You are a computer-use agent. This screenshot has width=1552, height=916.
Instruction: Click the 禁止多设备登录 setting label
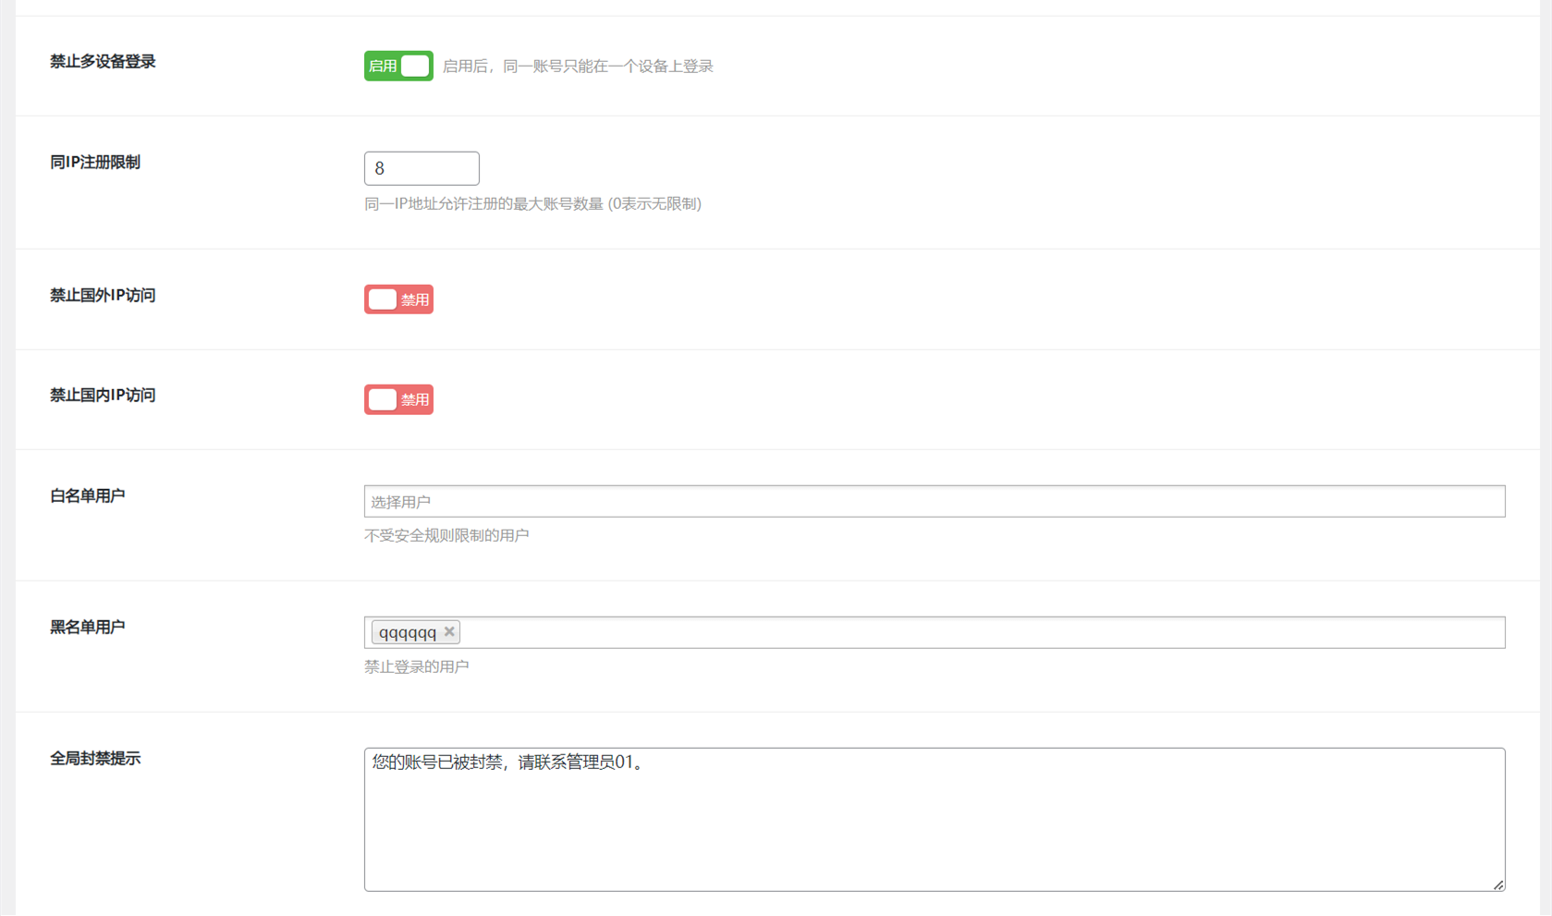[x=103, y=62]
